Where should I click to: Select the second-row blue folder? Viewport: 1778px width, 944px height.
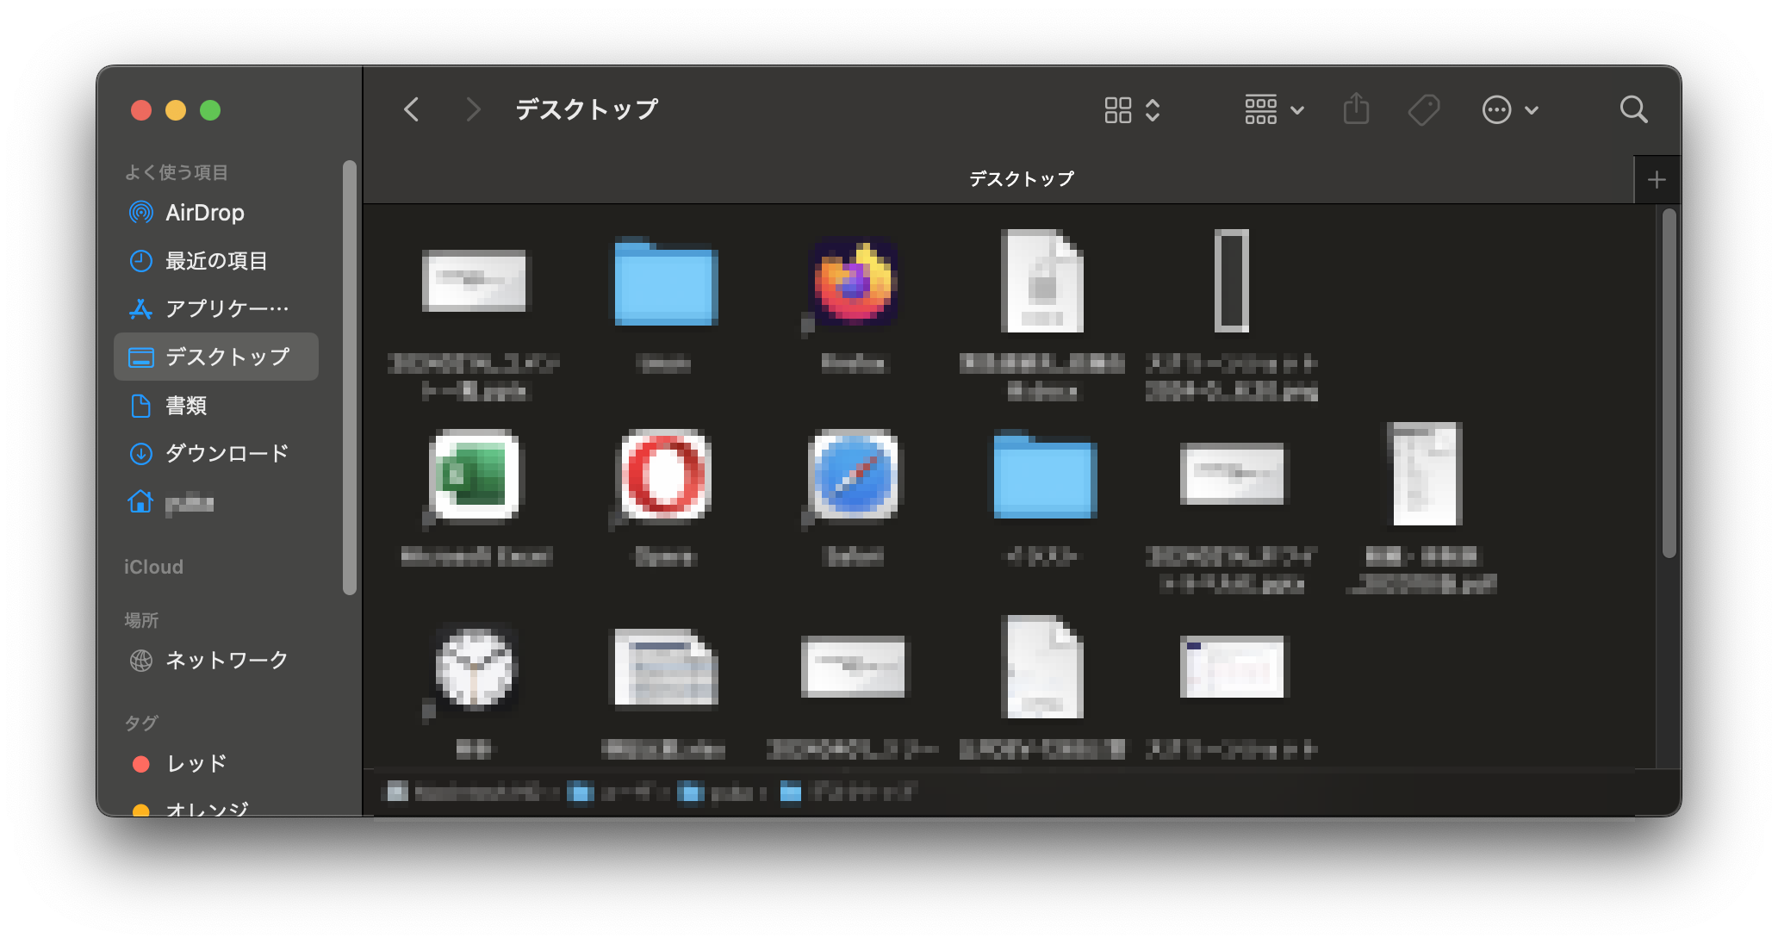tap(1044, 474)
